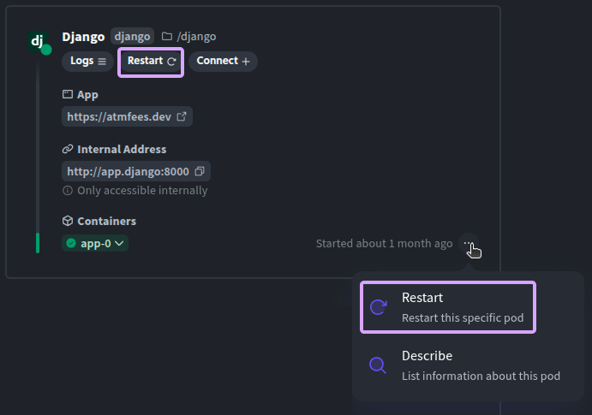Click the 'Started about 1 month ago' timestamp
592x415 pixels.
[x=384, y=244]
